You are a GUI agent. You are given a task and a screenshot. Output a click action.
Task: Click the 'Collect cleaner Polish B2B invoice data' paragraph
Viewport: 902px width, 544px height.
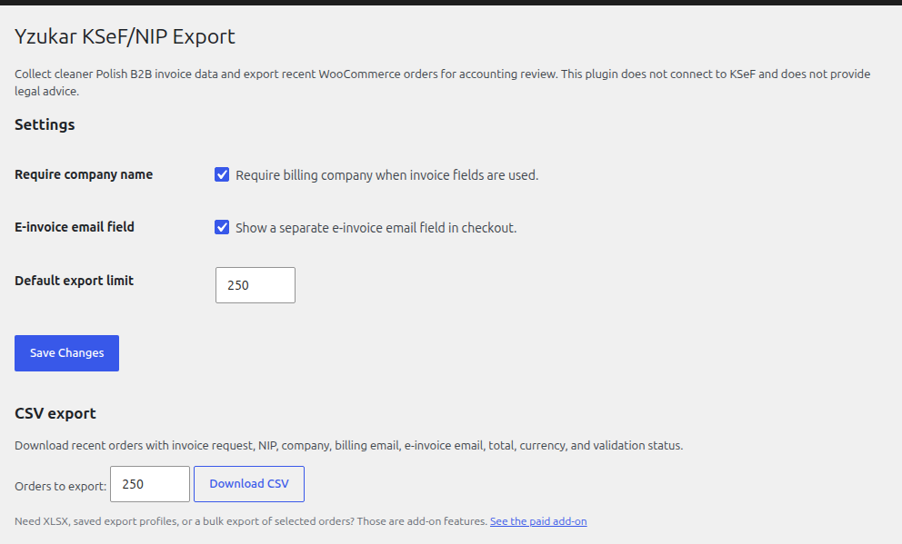click(x=443, y=82)
